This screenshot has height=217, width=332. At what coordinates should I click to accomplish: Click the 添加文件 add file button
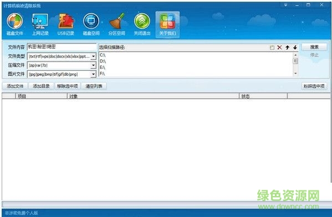coord(15,86)
